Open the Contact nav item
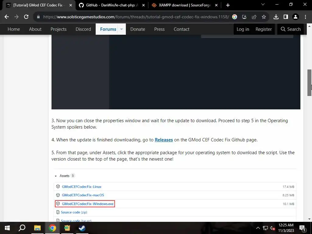This screenshot has width=312, height=234. pos(182,29)
